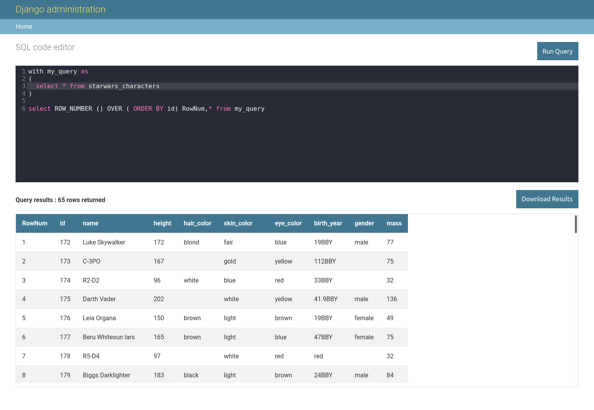Click the id 179 cell
Viewport: 594px width, 410px height.
[x=65, y=375]
